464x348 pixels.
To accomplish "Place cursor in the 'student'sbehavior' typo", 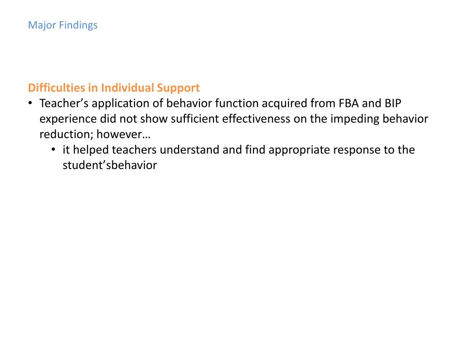I will (x=110, y=165).
